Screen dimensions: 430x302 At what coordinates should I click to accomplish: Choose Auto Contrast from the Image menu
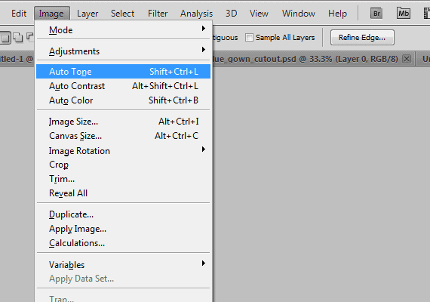click(x=124, y=86)
